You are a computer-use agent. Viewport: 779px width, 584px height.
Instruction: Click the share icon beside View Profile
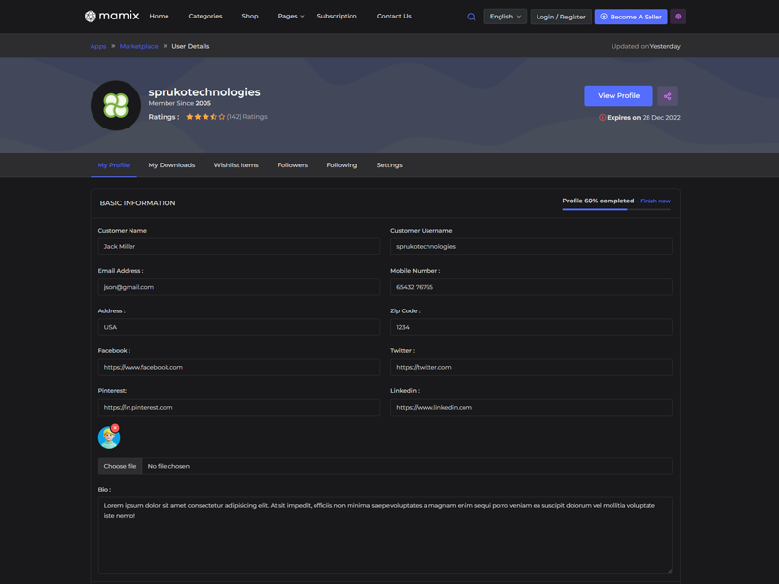pyautogui.click(x=667, y=96)
